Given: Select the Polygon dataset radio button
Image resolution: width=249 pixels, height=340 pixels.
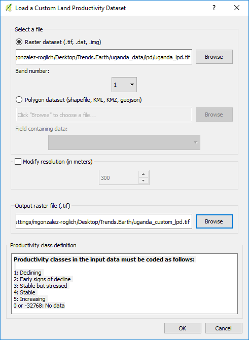Looking at the screenshot, I should point(19,100).
